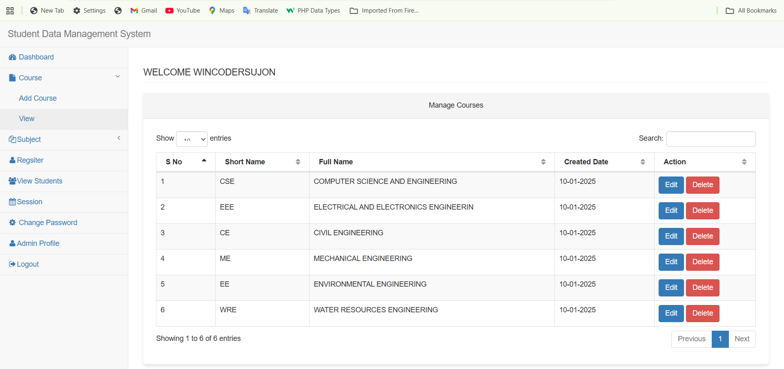Image resolution: width=784 pixels, height=369 pixels.
Task: Open the browser apps grid icon
Action: pos(10,11)
